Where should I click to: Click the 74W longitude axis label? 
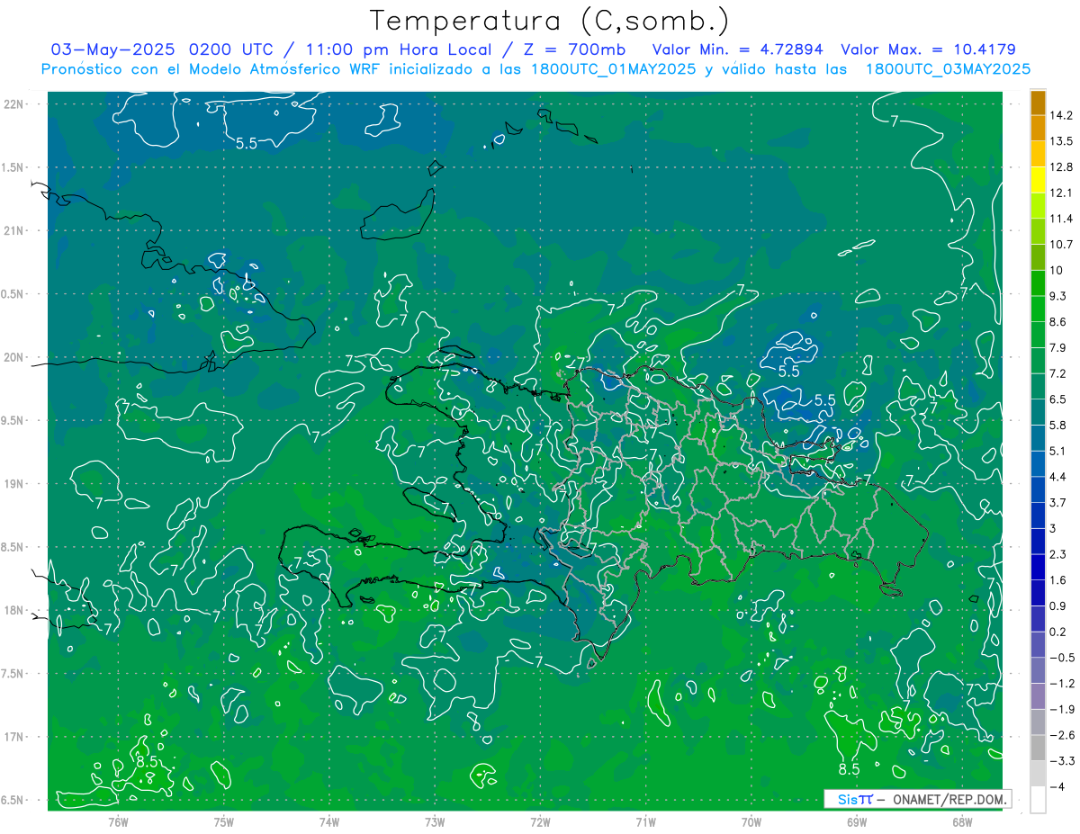[x=329, y=821]
